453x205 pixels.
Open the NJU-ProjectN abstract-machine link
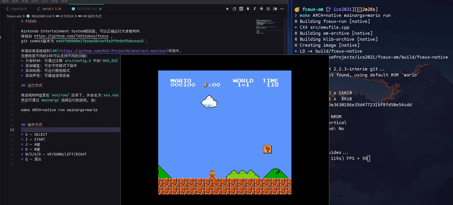(x=113, y=51)
